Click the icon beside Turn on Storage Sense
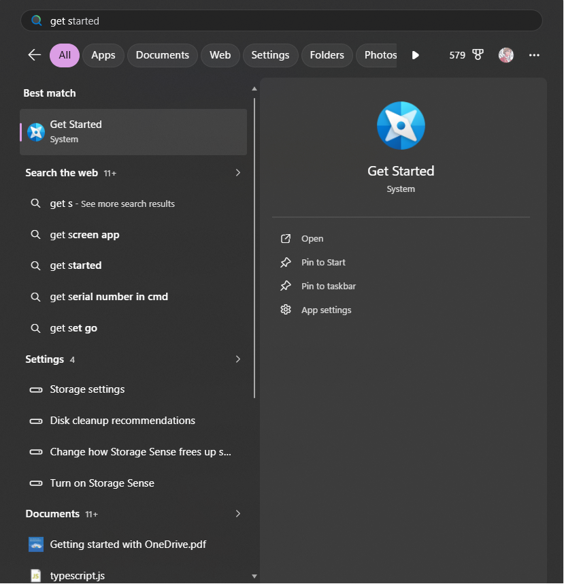564x584 pixels. (36, 483)
